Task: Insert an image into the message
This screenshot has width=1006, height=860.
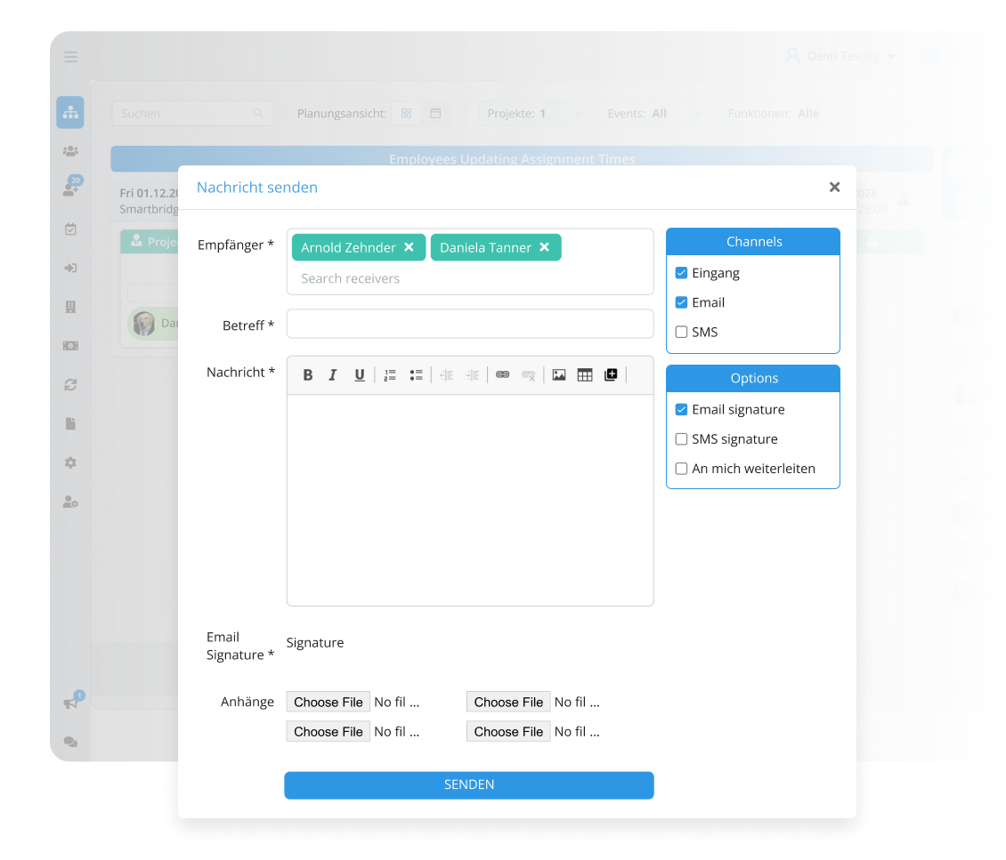Action: coord(559,375)
